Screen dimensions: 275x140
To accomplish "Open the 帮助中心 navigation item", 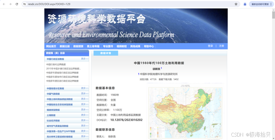I will pyautogui.click(x=149, y=46).
